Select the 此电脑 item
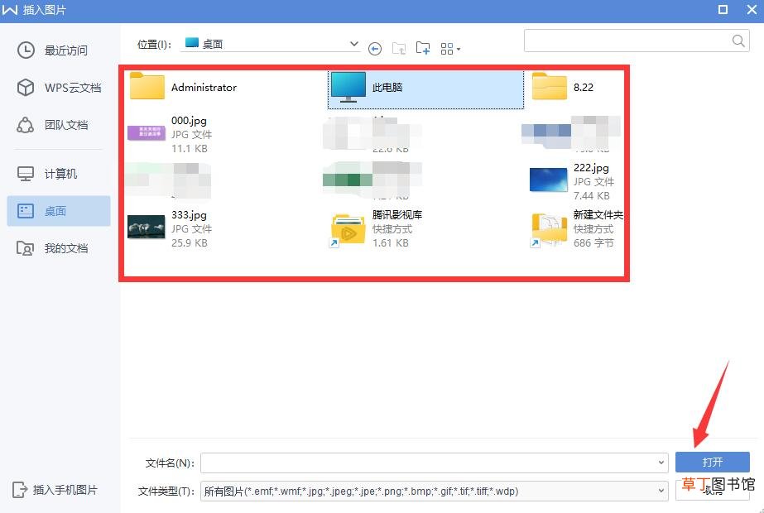 coord(425,89)
